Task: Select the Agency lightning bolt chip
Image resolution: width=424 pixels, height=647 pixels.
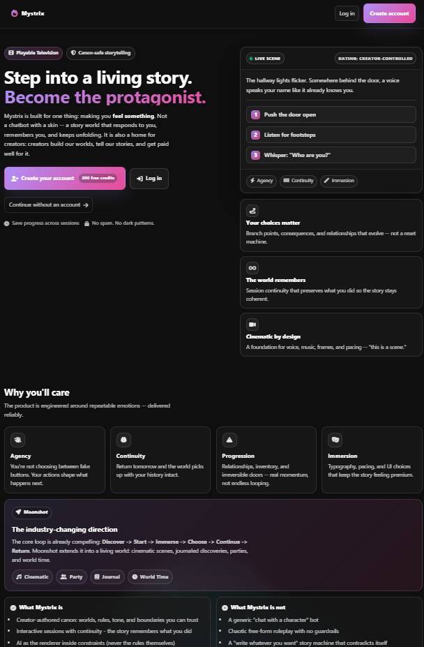Action: coord(261,181)
